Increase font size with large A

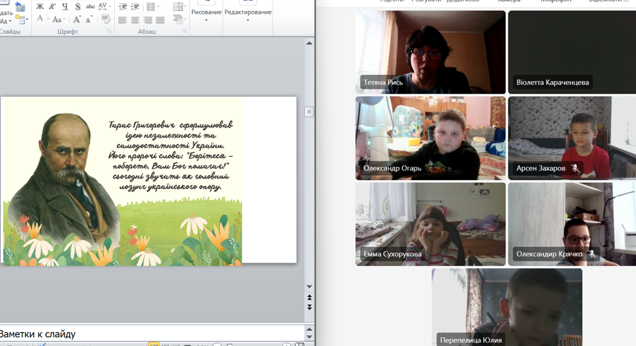77,20
